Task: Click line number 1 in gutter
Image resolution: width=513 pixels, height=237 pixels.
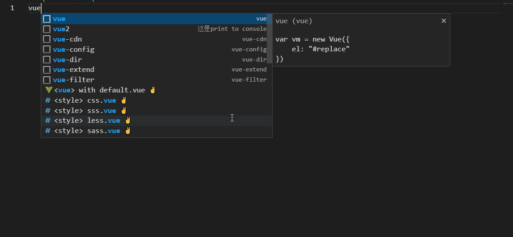Action: coord(12,8)
